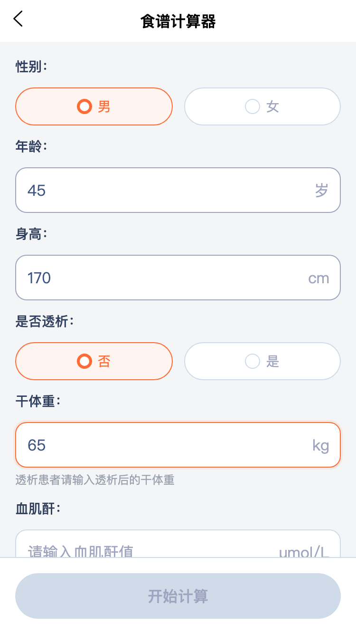Click the dry weight hint text
Image resolution: width=356 pixels, height=634 pixels.
point(95,480)
